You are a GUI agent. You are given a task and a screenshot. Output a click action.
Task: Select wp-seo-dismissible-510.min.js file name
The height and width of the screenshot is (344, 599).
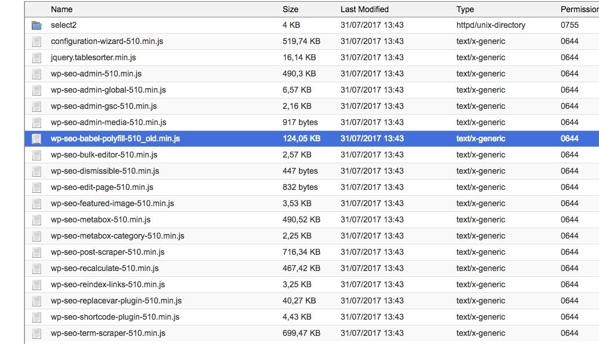coord(105,171)
